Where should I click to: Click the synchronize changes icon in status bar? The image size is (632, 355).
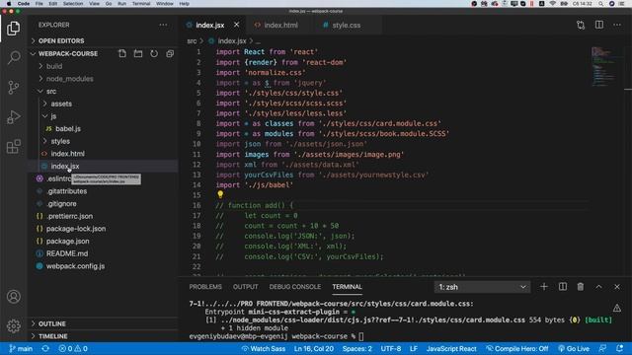45,348
